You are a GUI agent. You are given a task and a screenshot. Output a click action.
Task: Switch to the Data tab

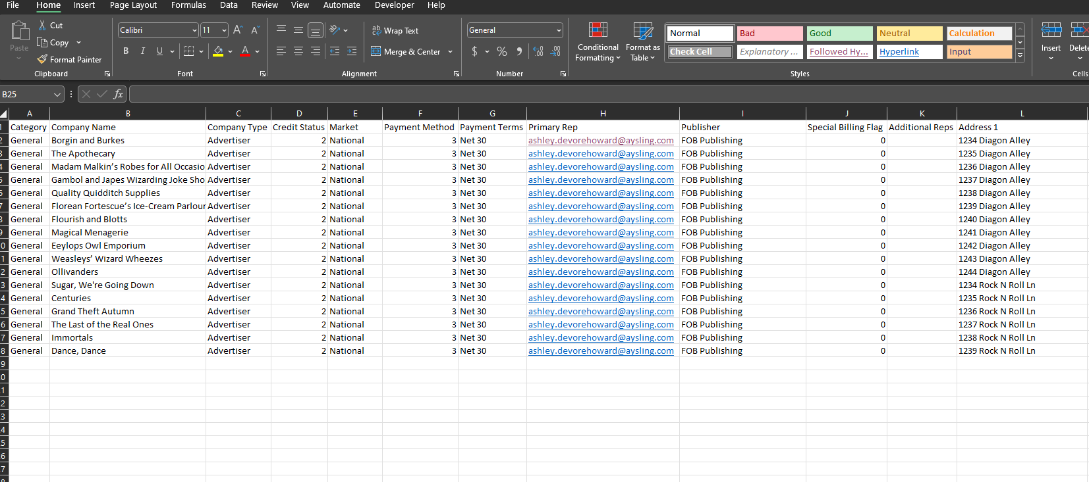point(229,5)
